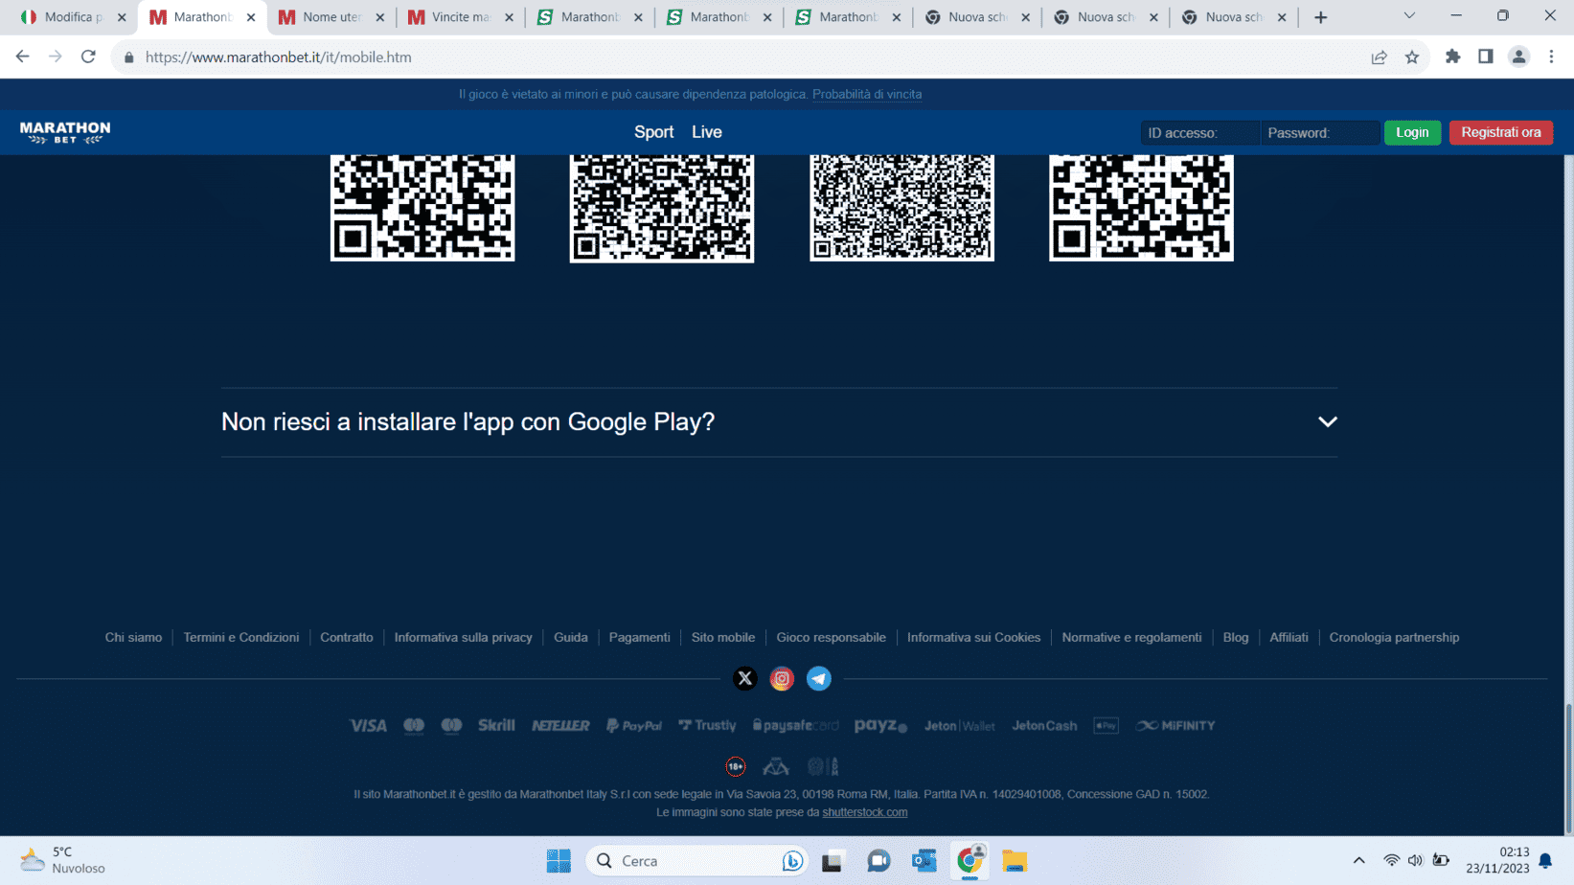Click the Visa payment logo

[x=368, y=726]
